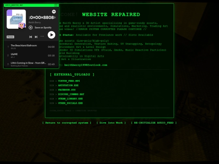219x164 pixels.
Task: Play the Spotify playlist preview
Action: (52, 35)
